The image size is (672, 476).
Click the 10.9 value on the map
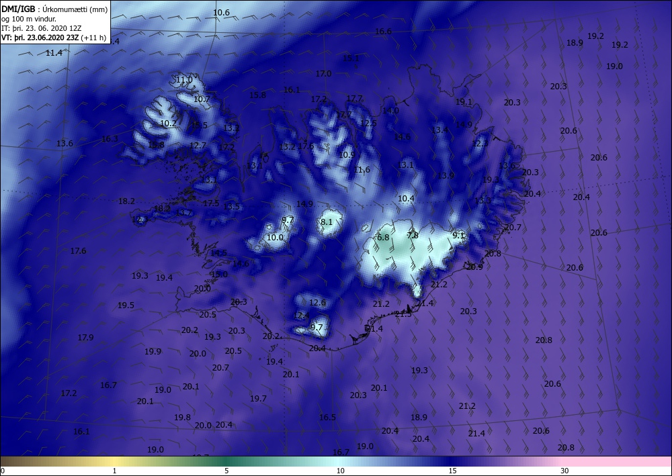pyautogui.click(x=347, y=154)
